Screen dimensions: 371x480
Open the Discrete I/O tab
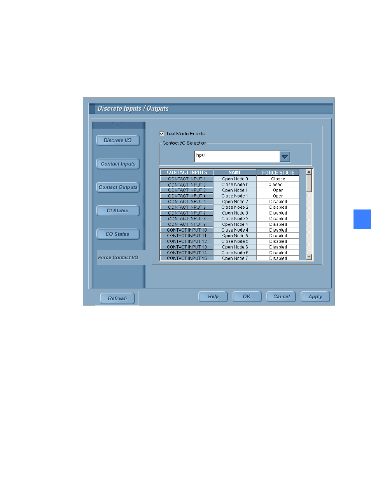[118, 141]
